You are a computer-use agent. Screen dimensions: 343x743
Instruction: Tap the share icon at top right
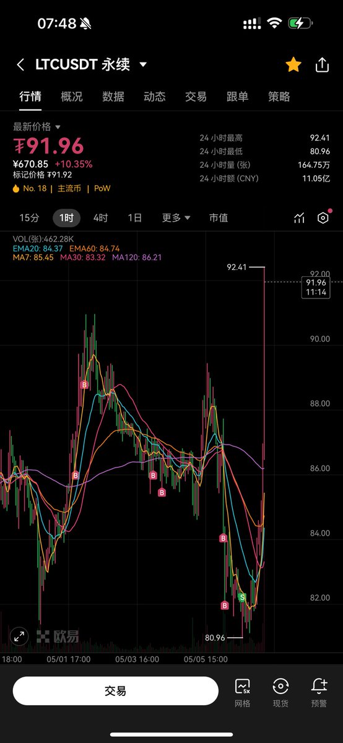click(322, 64)
